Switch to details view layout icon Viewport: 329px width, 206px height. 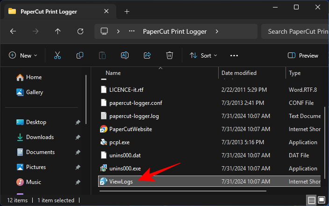pyautogui.click(x=311, y=200)
